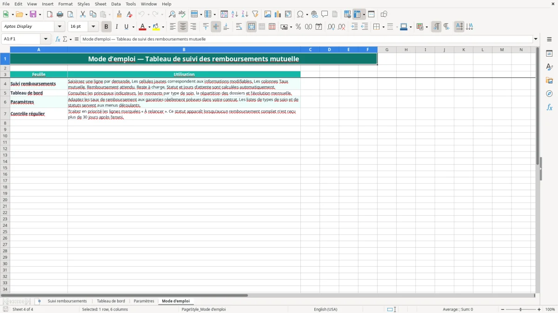Format as percent
The width and height of the screenshot is (558, 313).
298,27
